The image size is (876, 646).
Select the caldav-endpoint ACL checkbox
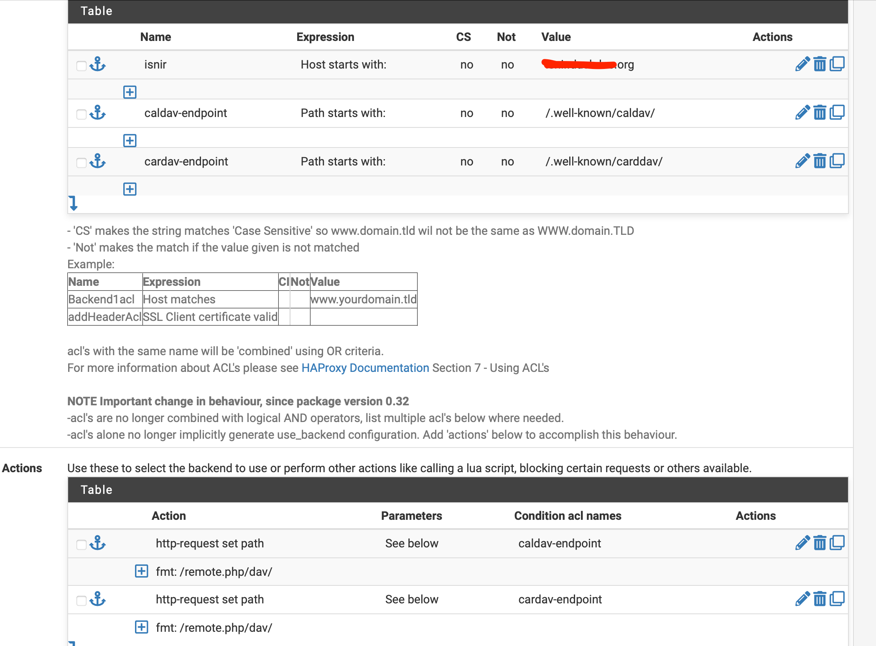point(81,114)
